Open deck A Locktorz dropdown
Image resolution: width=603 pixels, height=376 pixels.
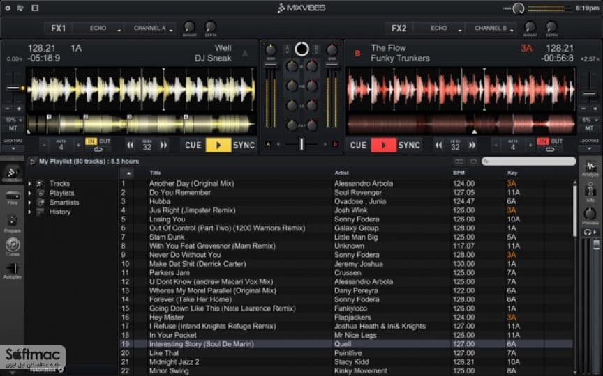click(x=13, y=148)
